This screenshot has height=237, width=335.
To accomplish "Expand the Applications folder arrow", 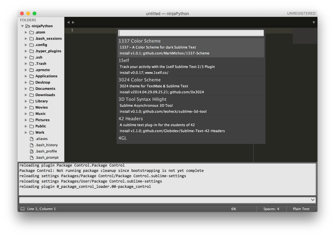I will 26,76.
